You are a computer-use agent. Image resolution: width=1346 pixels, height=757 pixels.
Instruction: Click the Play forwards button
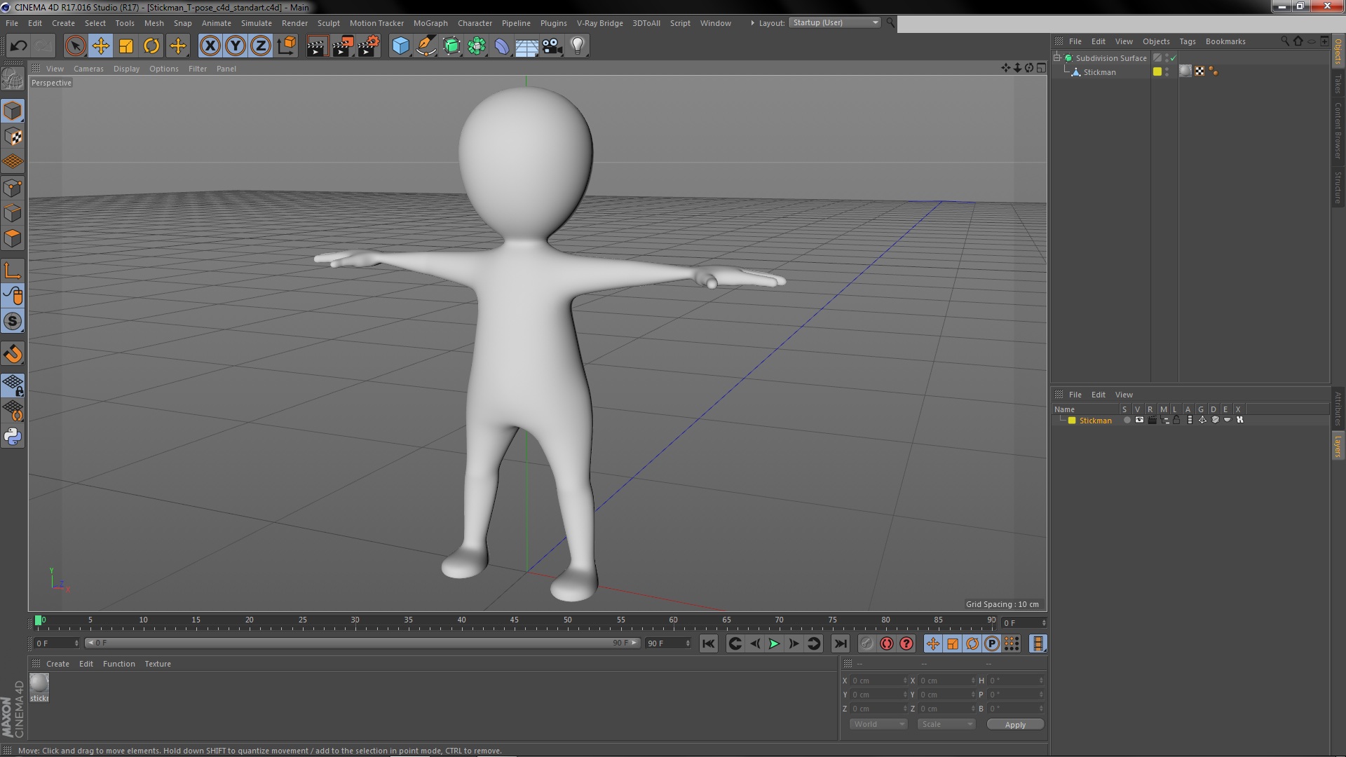(x=774, y=643)
